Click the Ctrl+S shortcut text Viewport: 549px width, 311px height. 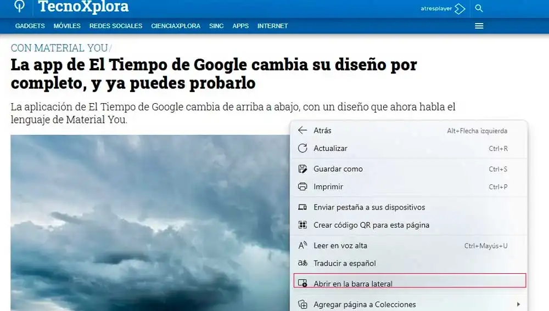(x=498, y=169)
